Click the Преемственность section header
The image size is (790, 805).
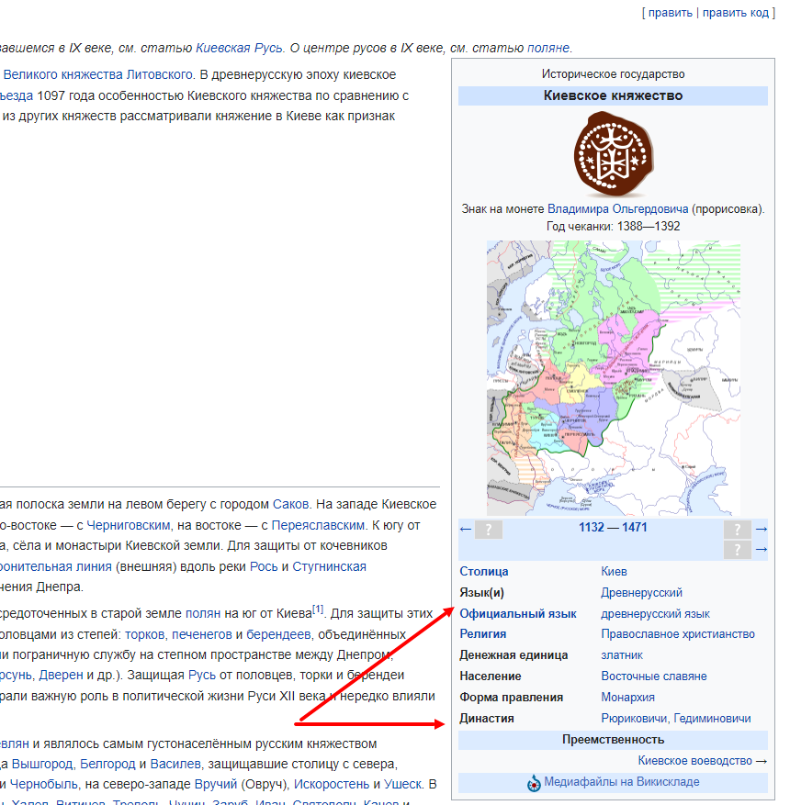coord(614,739)
